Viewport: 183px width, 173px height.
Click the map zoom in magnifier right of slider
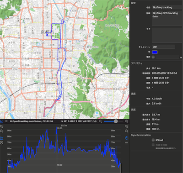tap(126, 121)
